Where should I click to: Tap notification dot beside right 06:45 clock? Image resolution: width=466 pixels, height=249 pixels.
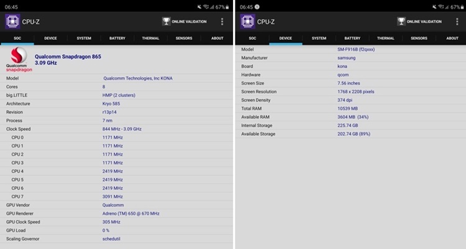(257, 7)
